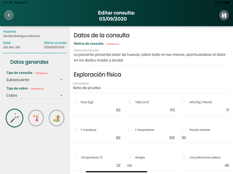Tap the Última consulta date 2020/09/21 16:01
Viewport: 233px width, 174px height.
click(54, 47)
